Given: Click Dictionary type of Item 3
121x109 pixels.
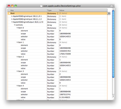Looking at the screenshot, I should [52, 71].
